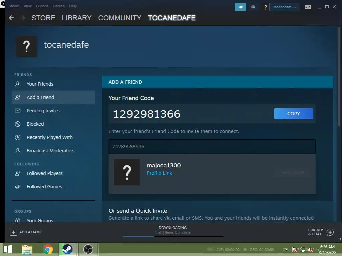The width and height of the screenshot is (342, 256).
Task: Select Add a Friend in sidebar
Action: (x=53, y=97)
